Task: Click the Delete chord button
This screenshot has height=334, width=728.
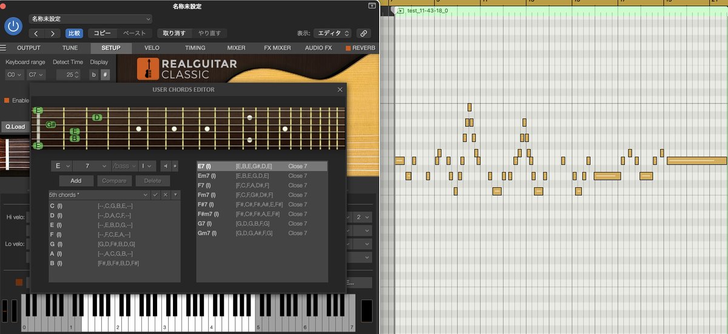Action: point(153,180)
